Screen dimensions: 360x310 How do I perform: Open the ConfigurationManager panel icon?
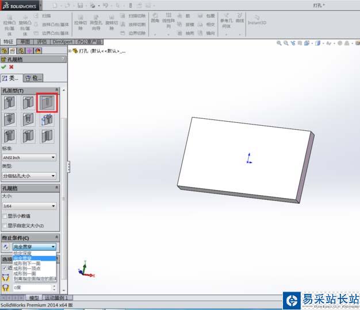coord(21,51)
